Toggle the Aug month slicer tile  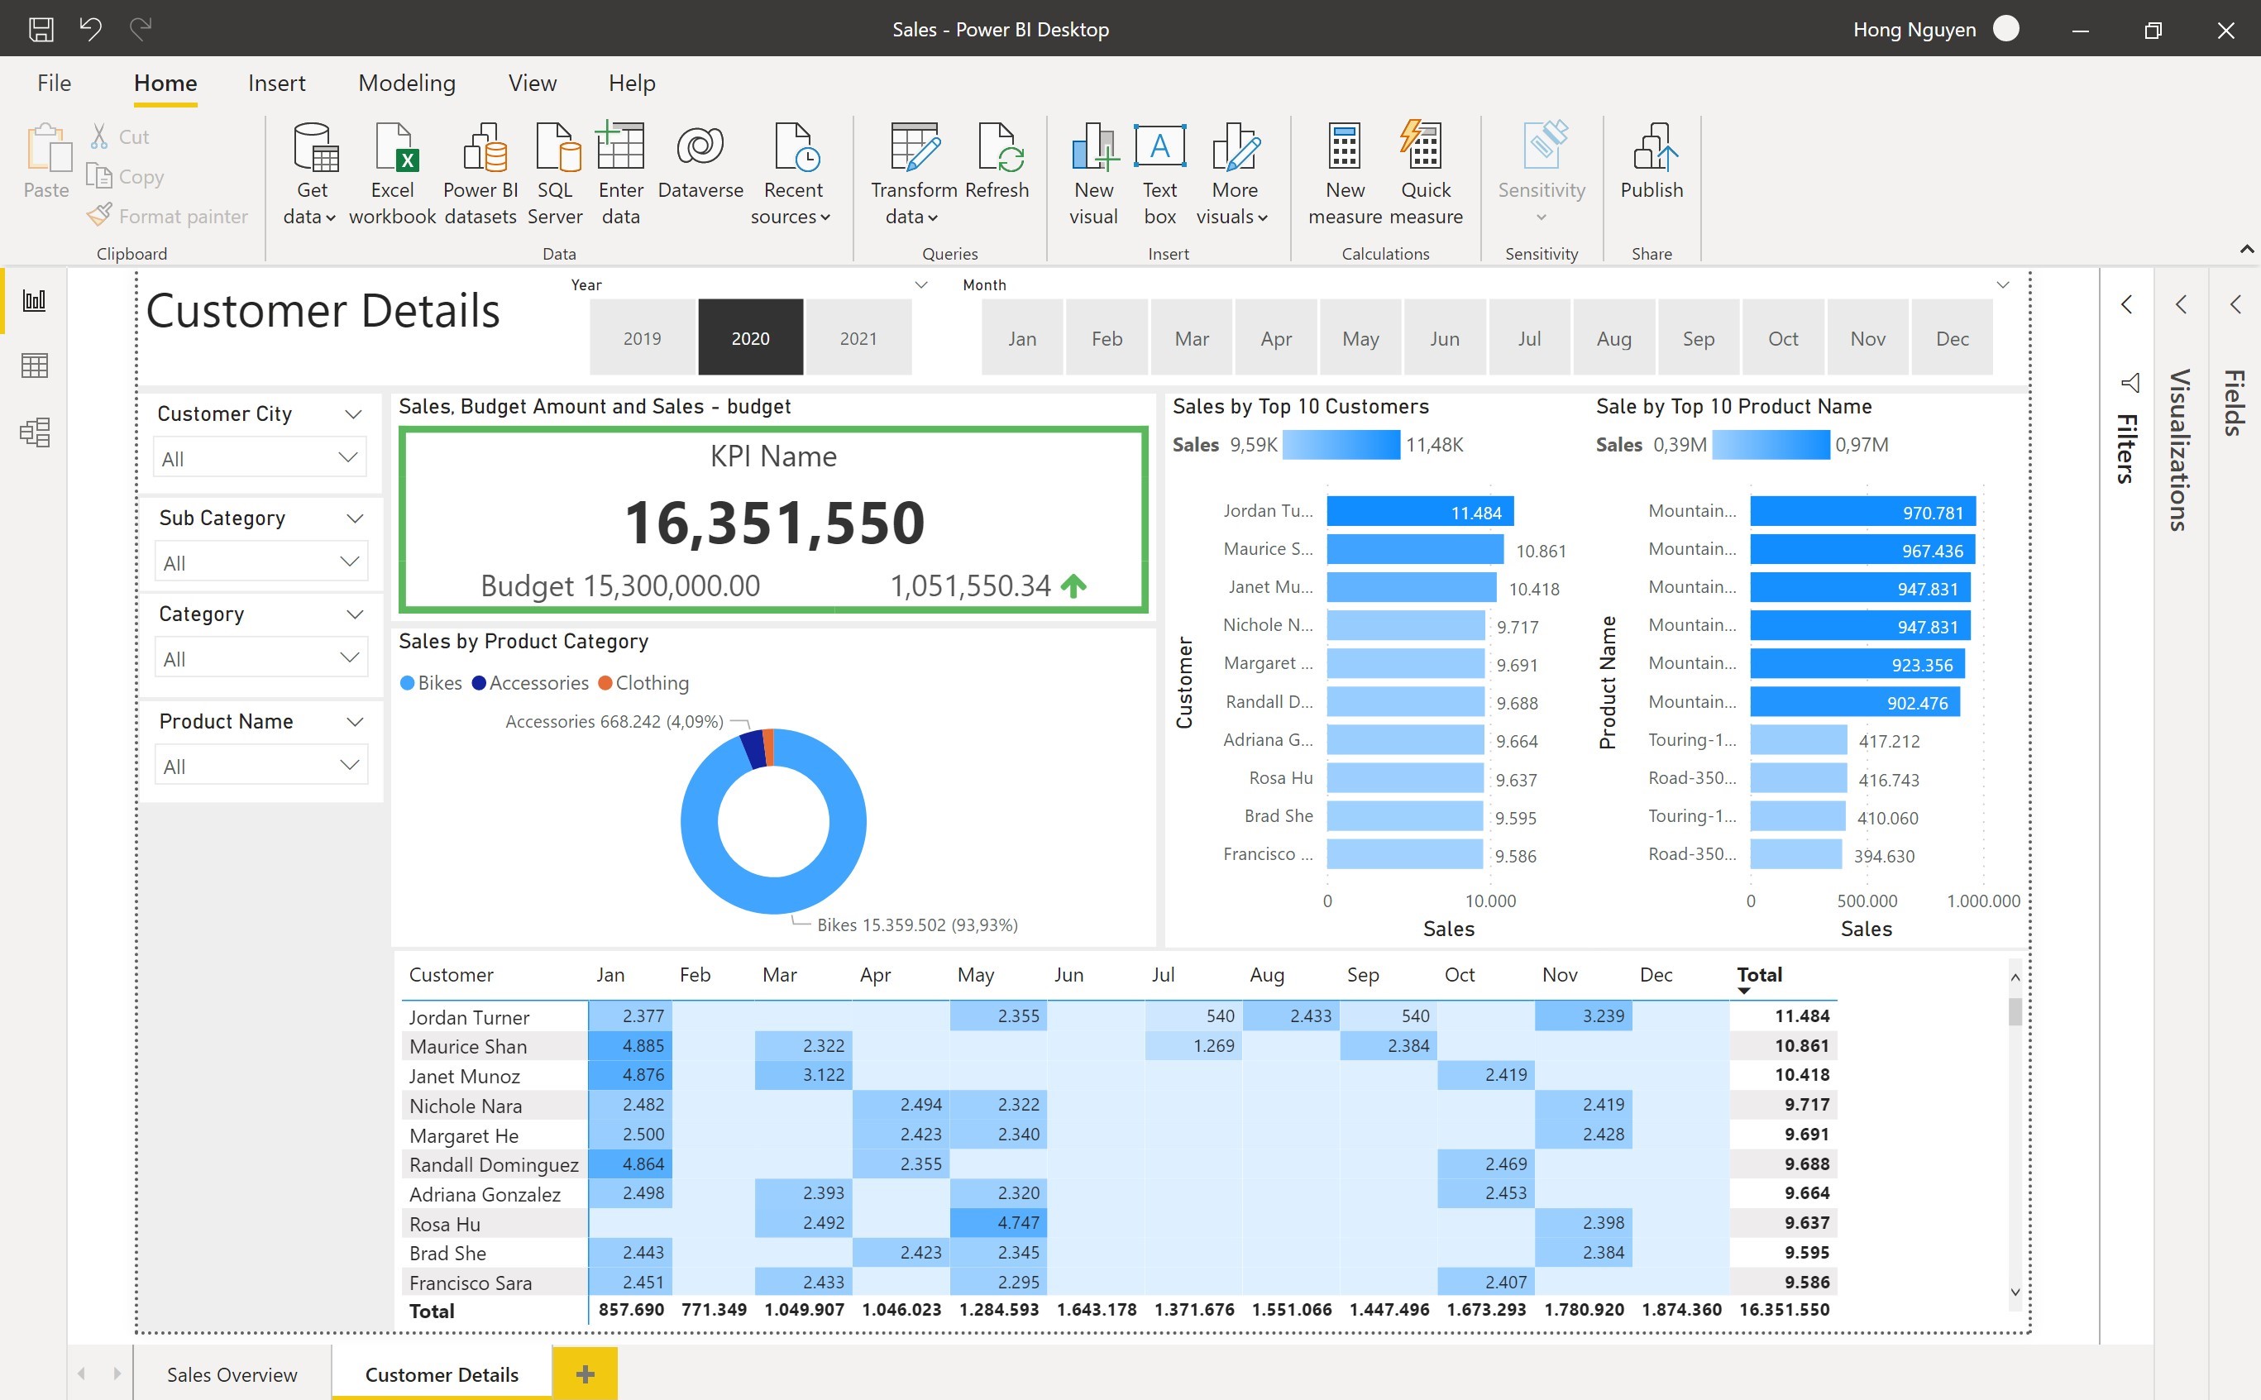coord(1613,338)
